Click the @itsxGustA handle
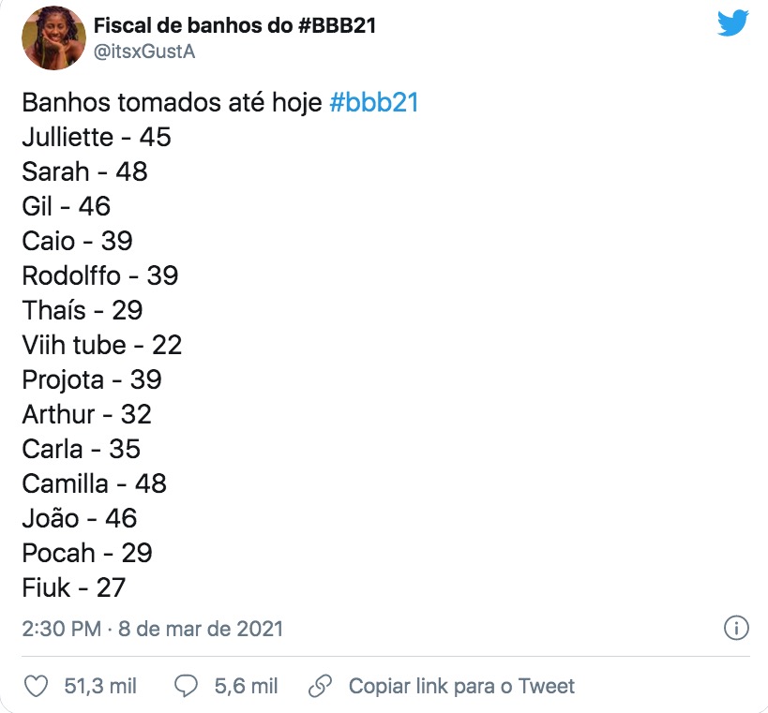768x713 pixels. click(x=144, y=52)
